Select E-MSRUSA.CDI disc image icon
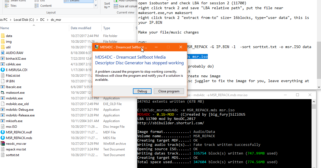The width and height of the screenshot is (321, 168). click(3, 70)
